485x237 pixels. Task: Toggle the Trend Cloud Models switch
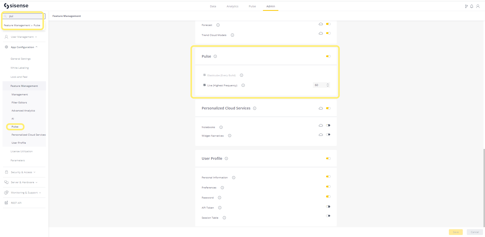coord(328,33)
